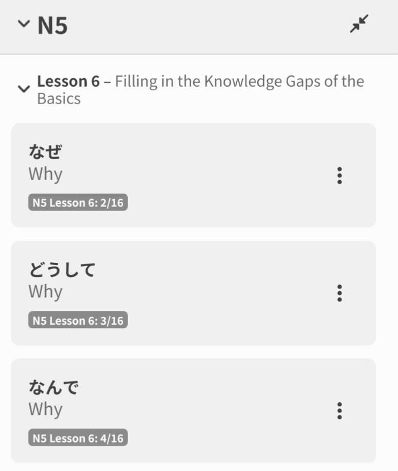
Task: Collapse all sections with the arrows icon
Action: (359, 24)
